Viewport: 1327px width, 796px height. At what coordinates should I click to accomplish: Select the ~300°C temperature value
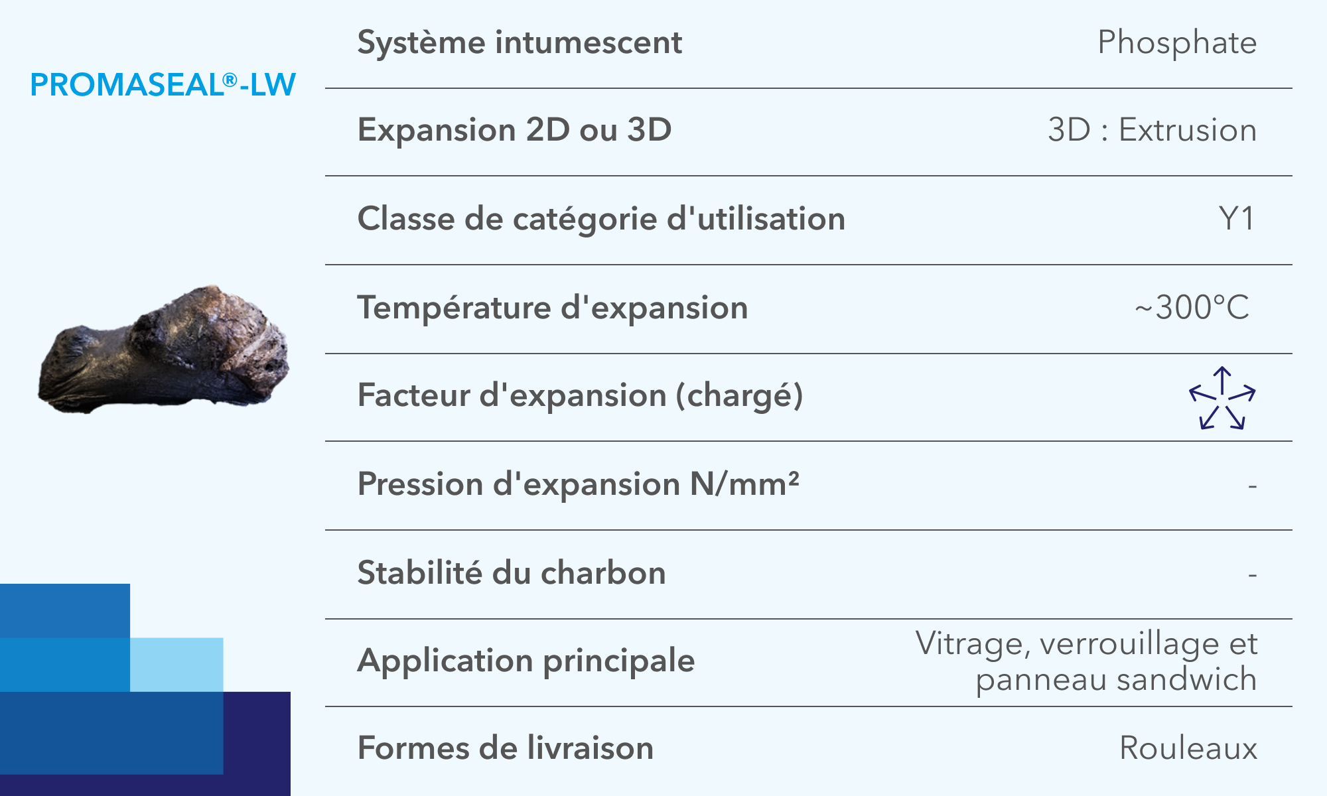pyautogui.click(x=1192, y=308)
